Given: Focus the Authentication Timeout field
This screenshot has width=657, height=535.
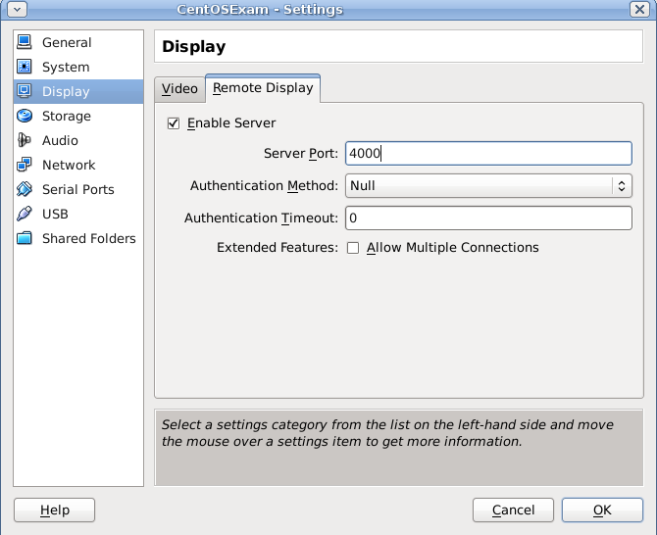Looking at the screenshot, I should 487,218.
